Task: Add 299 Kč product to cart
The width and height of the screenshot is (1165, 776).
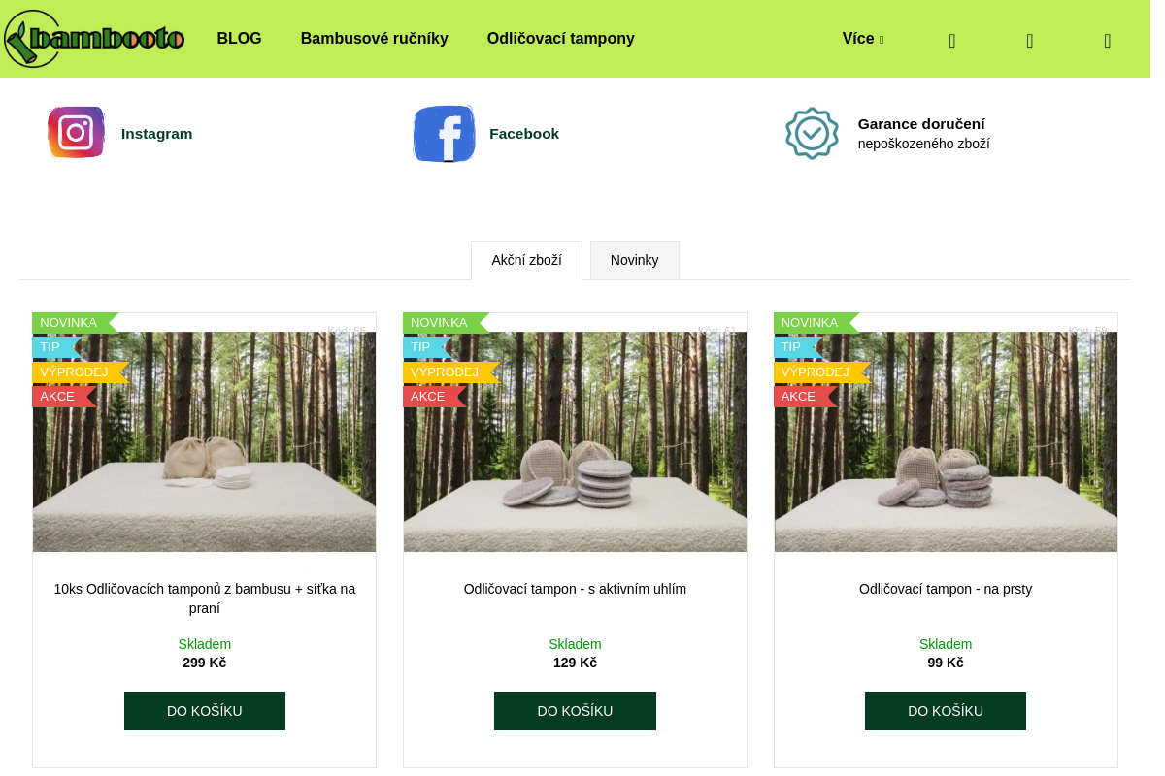Action: point(205,711)
